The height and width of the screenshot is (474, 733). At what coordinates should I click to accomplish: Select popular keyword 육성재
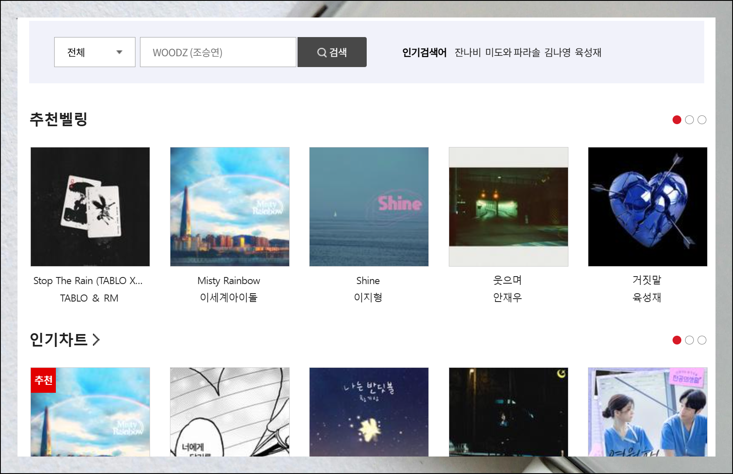tap(588, 52)
